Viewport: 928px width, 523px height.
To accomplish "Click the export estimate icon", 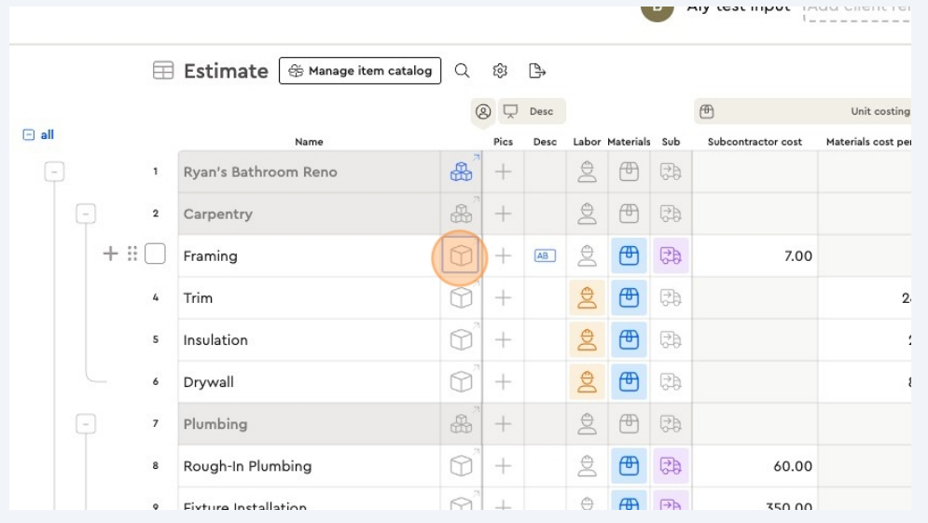I will pos(536,71).
